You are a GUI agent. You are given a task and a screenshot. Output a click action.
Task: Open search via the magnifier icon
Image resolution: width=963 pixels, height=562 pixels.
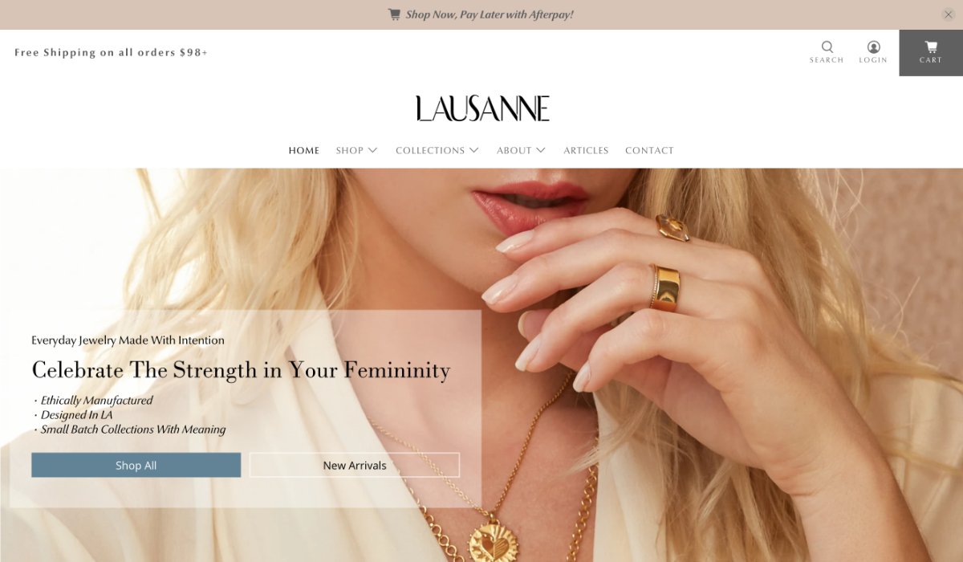(x=827, y=47)
